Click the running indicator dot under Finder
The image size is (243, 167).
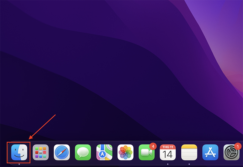[19, 164]
